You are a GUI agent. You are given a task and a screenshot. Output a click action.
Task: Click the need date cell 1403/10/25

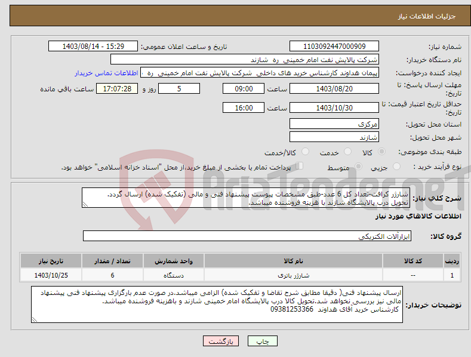pos(51,275)
